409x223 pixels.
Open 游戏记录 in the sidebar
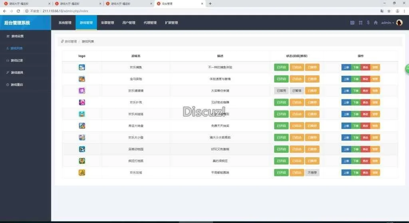pos(17,61)
